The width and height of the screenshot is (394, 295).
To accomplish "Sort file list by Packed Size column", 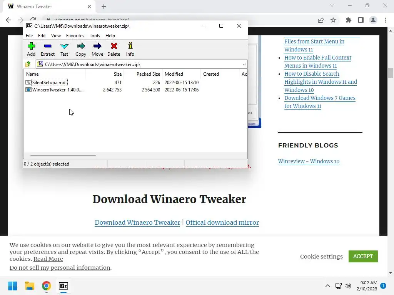I will (143, 74).
